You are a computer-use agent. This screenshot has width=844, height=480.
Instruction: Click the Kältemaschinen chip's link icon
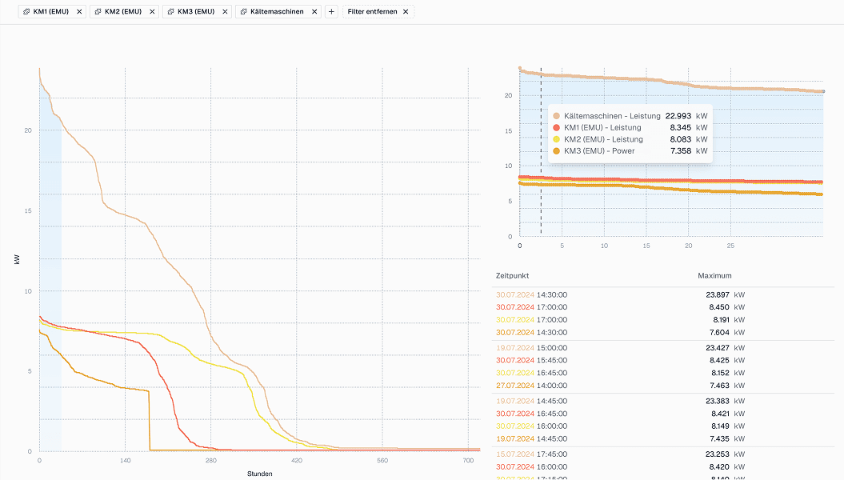243,12
